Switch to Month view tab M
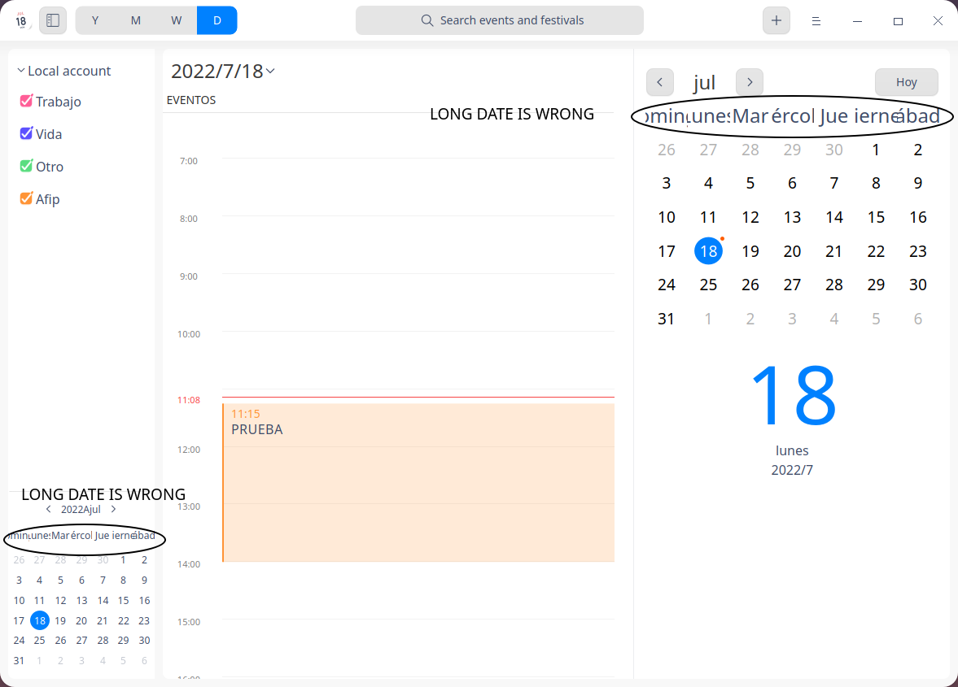 point(136,20)
